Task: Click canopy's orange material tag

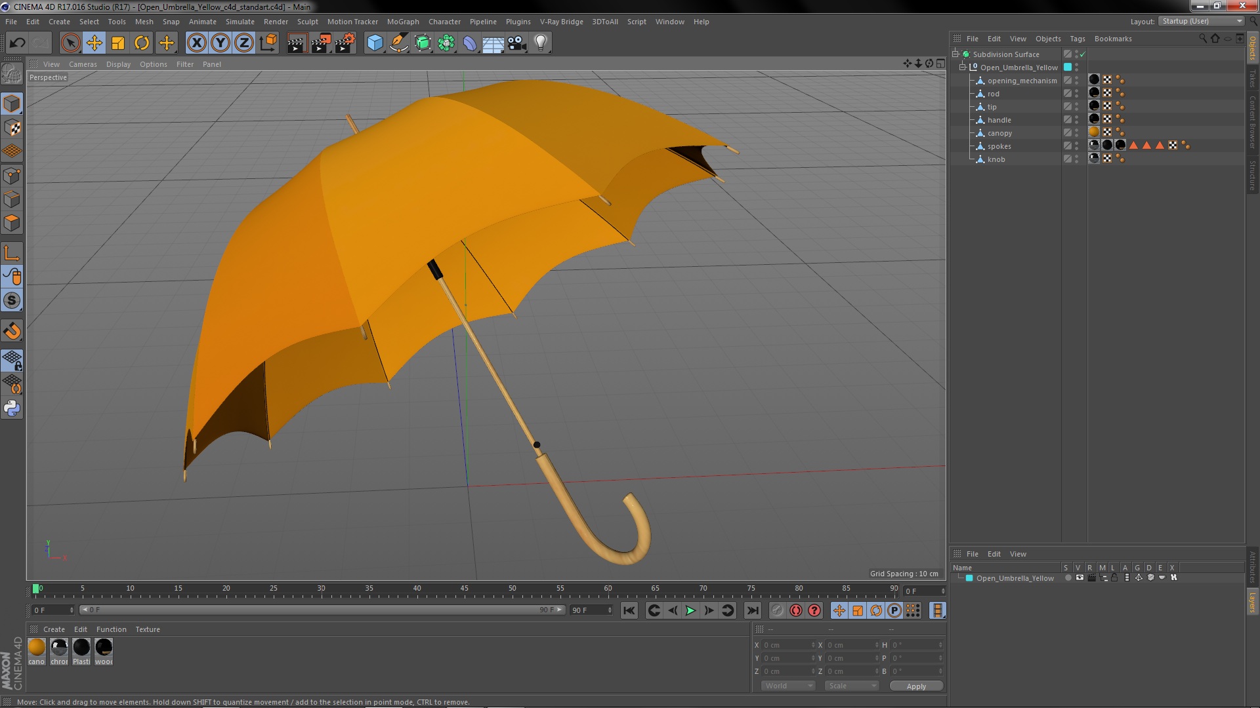Action: tap(1094, 132)
